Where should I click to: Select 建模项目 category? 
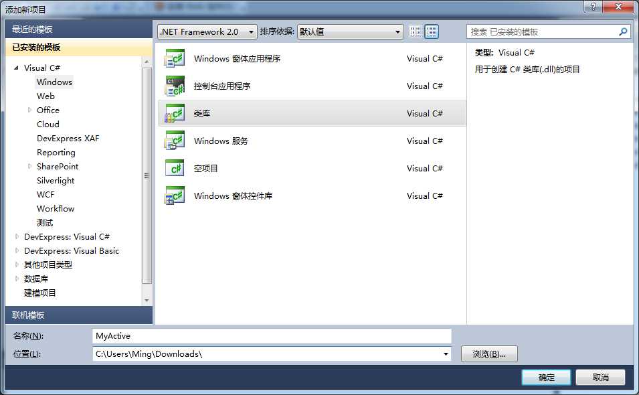pyautogui.click(x=40, y=293)
